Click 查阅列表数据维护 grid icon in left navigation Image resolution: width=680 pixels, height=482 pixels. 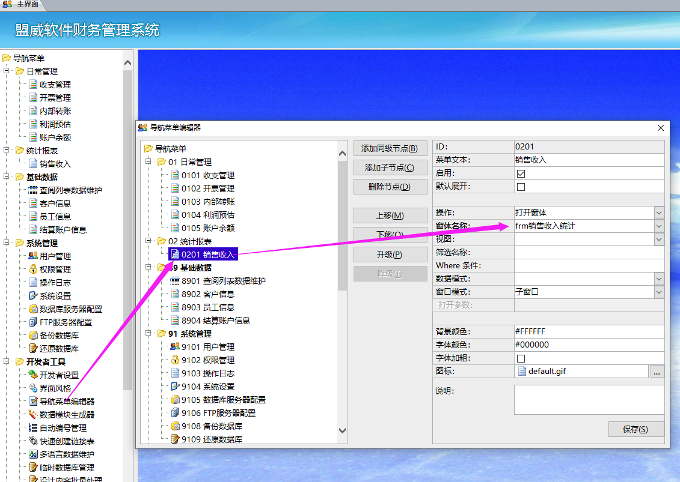coord(33,190)
